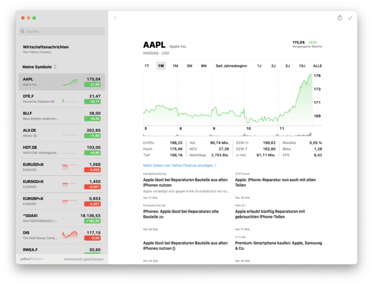Select the RWEA.F row
The height and width of the screenshot is (285, 373).
pyautogui.click(x=62, y=249)
